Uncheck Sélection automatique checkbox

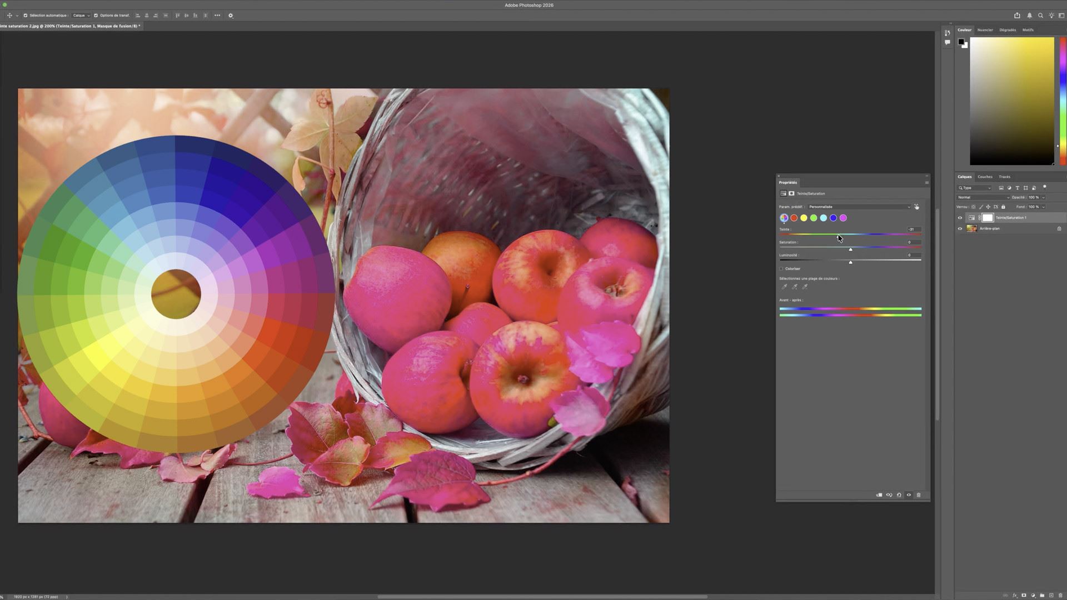tap(25, 16)
